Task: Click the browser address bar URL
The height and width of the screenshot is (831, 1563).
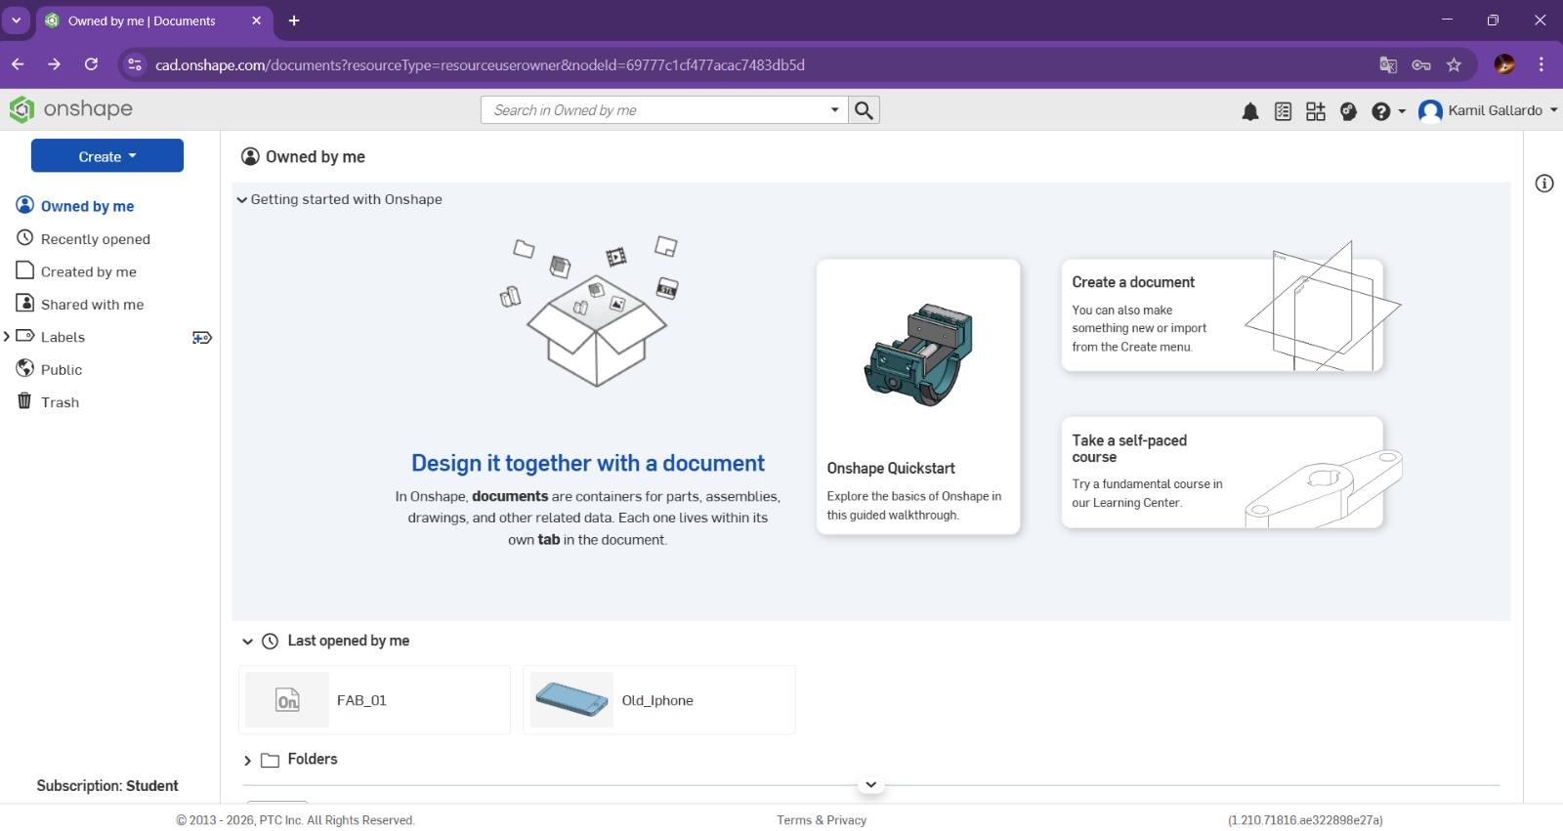Action: click(480, 65)
